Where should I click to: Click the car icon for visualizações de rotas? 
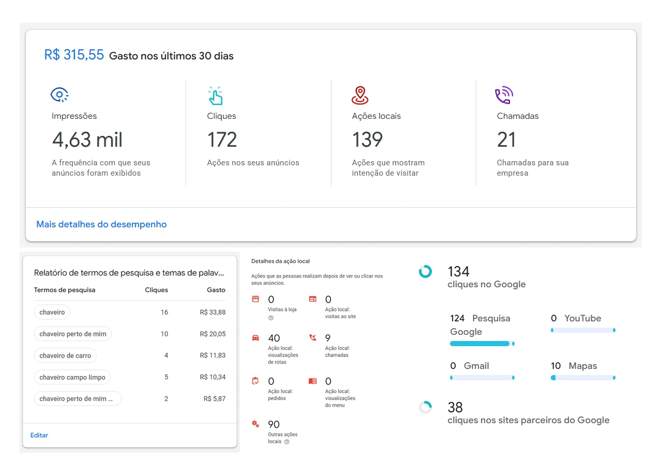pyautogui.click(x=255, y=338)
